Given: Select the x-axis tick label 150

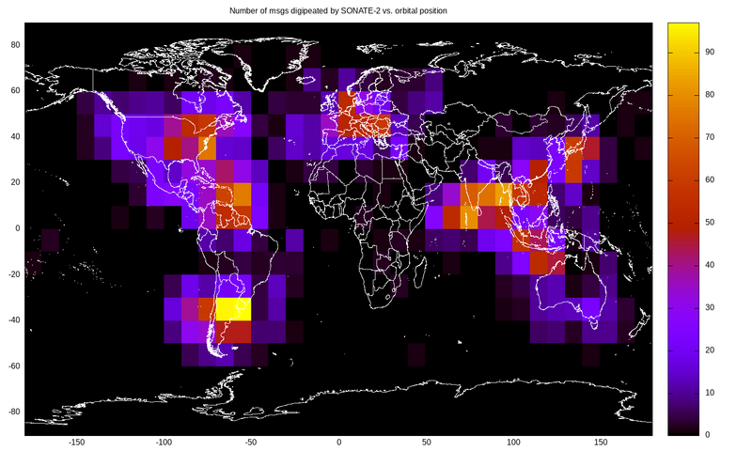Looking at the screenshot, I should coord(600,442).
